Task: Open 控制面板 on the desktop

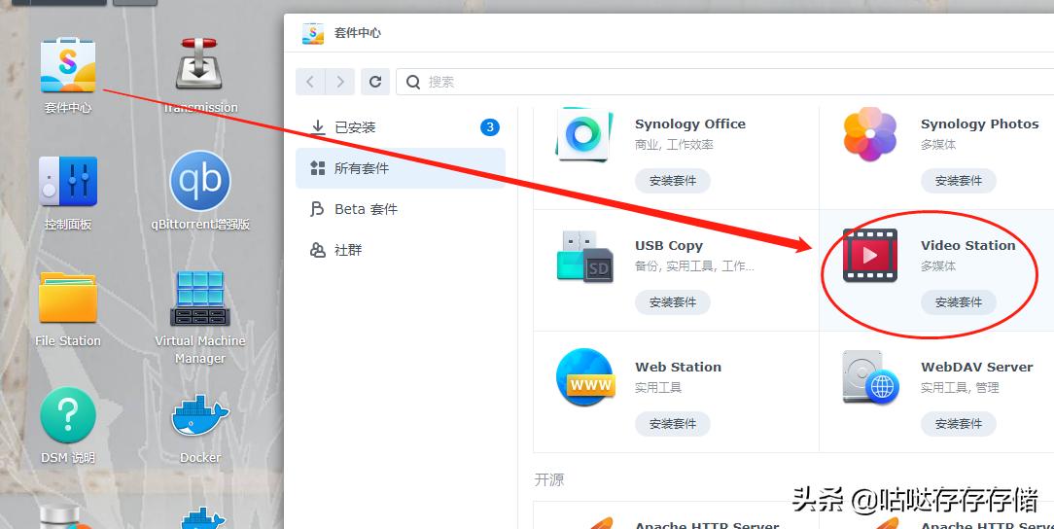Action: (x=68, y=182)
